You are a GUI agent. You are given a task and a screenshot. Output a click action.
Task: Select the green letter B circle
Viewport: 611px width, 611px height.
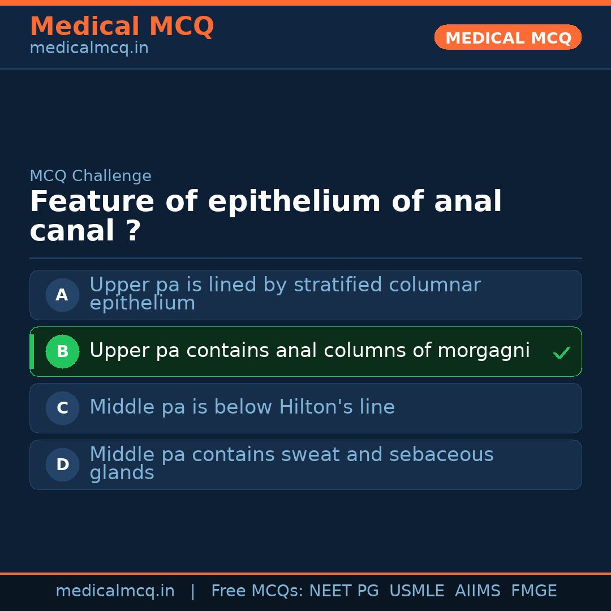(x=62, y=351)
